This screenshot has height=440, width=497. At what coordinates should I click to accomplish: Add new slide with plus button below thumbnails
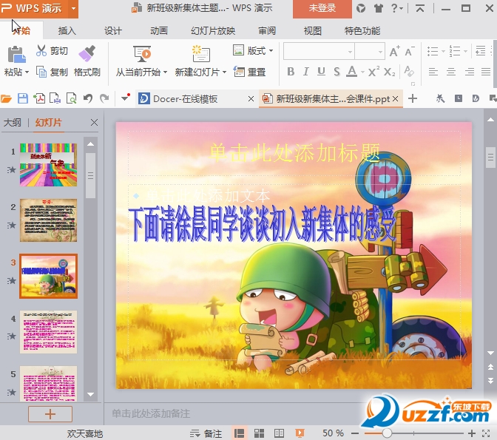pos(50,414)
